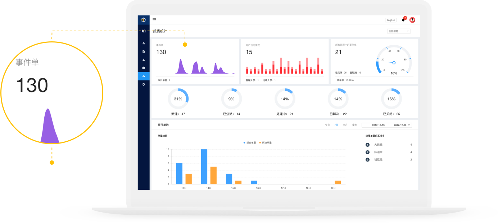
Task: Click the 2017-12-13 start date field
Action: pyautogui.click(x=378, y=125)
